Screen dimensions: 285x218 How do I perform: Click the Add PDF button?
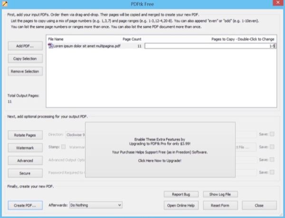[x=25, y=46]
